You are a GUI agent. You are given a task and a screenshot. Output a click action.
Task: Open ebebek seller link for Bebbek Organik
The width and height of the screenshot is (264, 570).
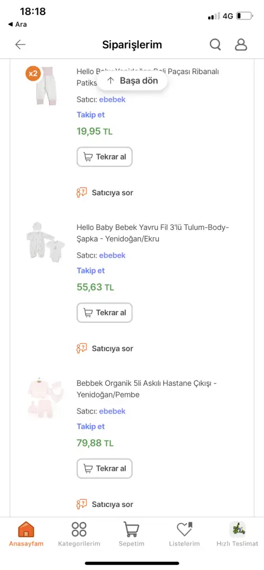pyautogui.click(x=113, y=411)
